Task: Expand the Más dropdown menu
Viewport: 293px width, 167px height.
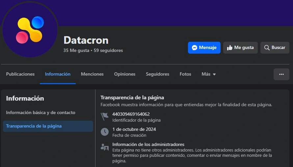Action: 208,74
